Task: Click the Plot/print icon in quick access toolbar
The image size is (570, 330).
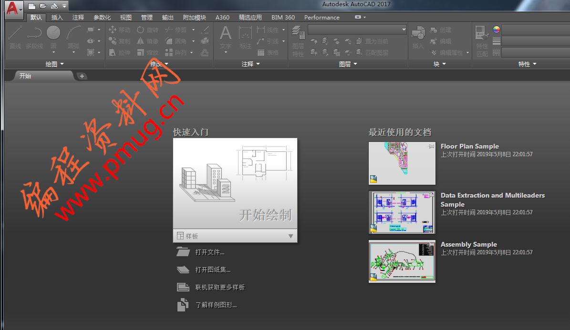Action: (54, 6)
